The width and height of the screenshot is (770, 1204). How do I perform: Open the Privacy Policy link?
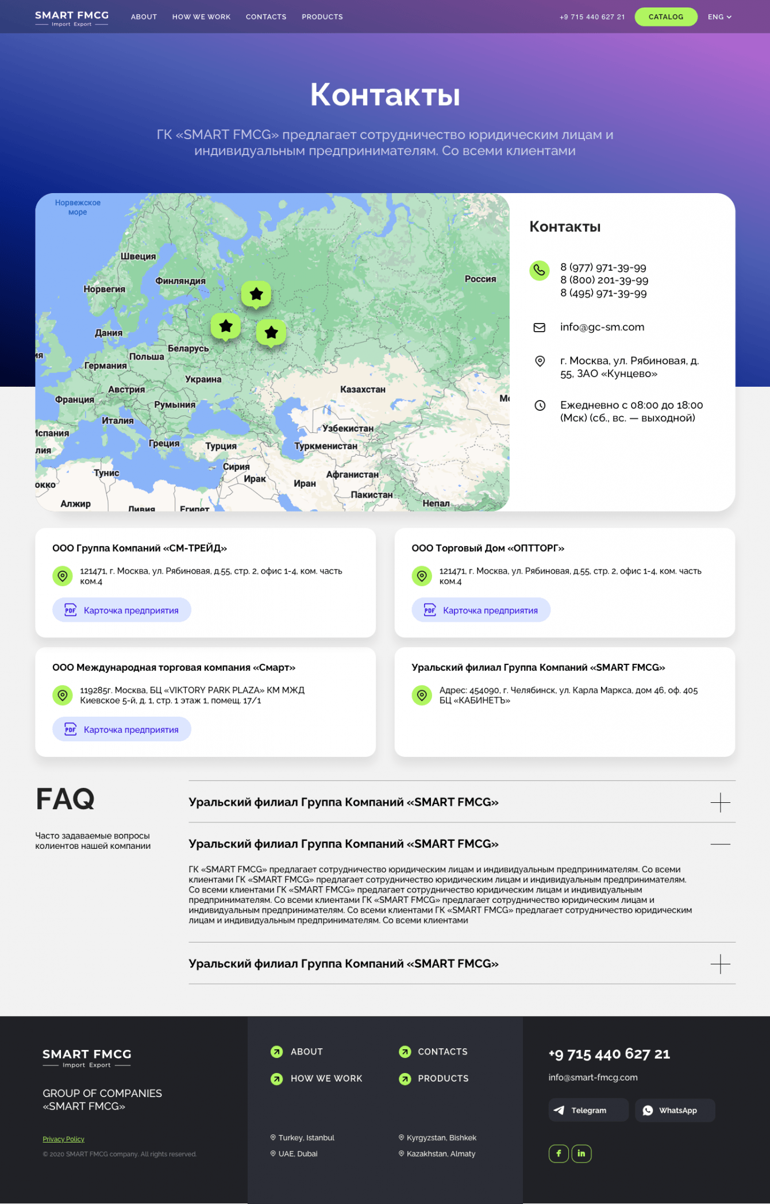[x=63, y=1139]
